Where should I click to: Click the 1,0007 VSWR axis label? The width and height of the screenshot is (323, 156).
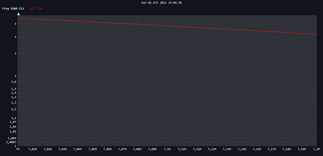coord(11,142)
